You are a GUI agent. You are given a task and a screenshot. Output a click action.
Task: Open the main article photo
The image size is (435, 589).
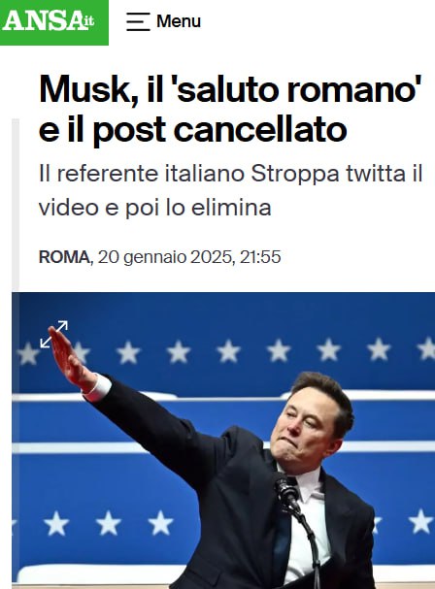tap(223, 441)
